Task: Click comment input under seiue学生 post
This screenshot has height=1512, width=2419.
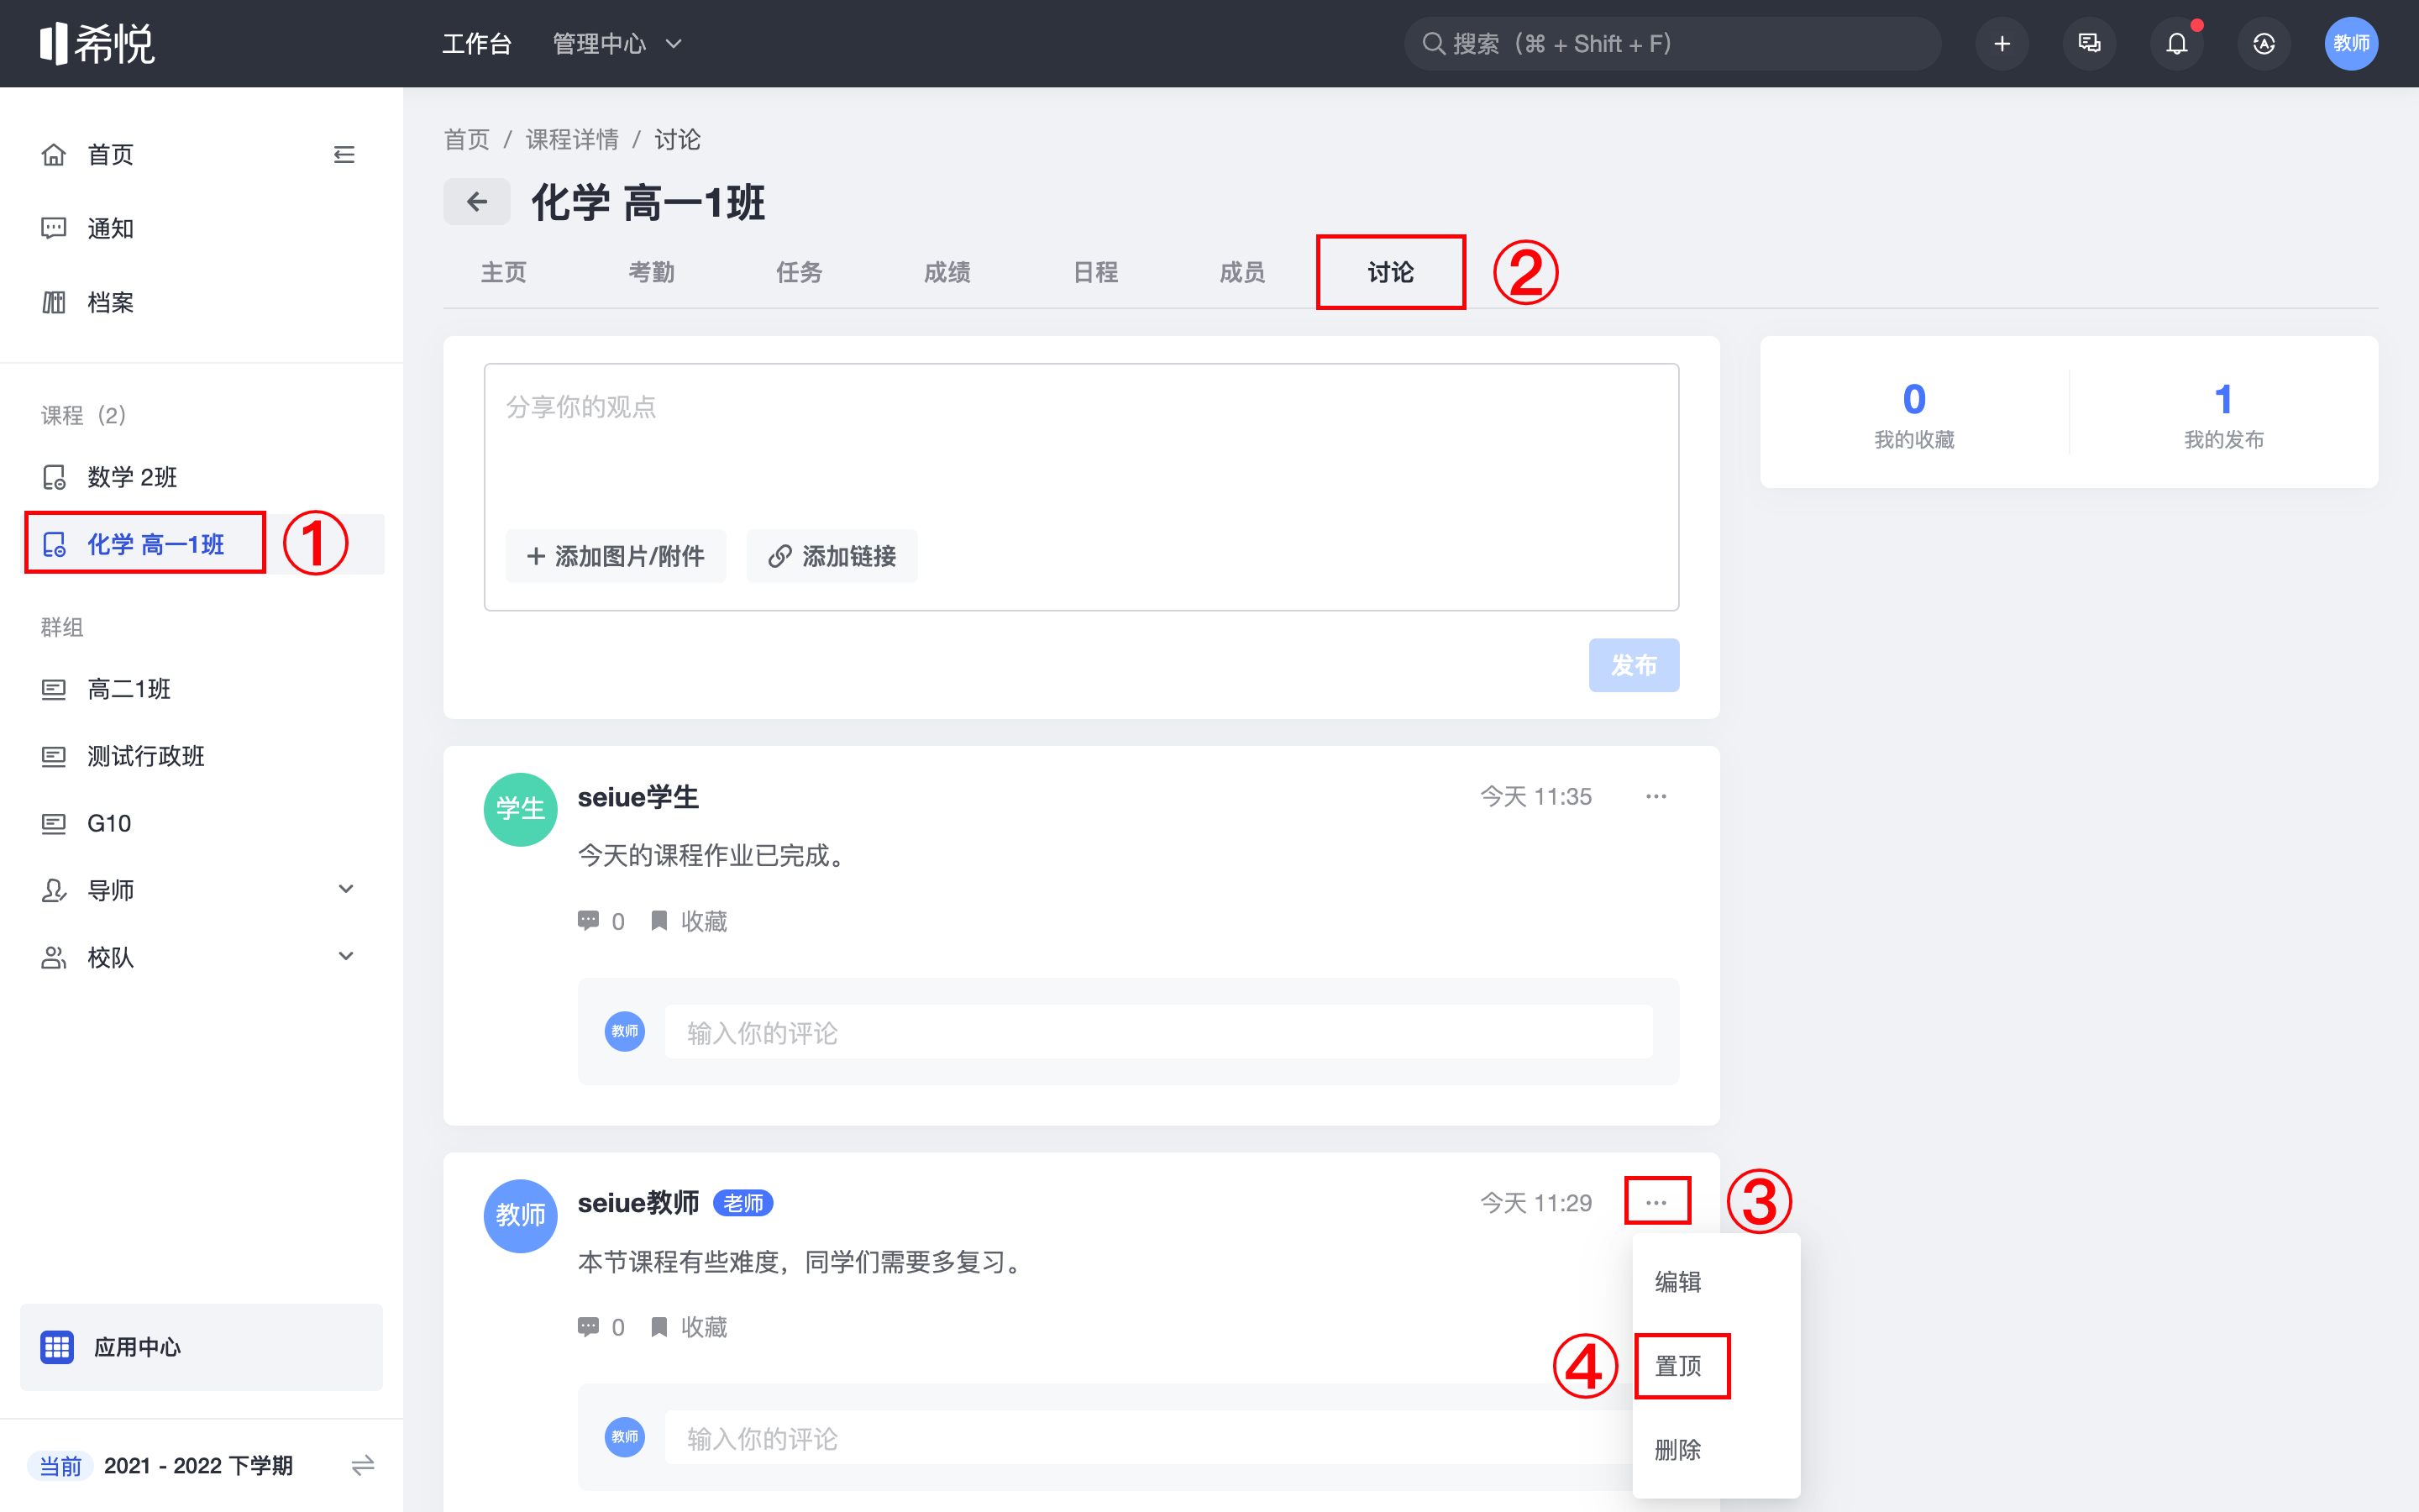Action: (x=1158, y=1032)
